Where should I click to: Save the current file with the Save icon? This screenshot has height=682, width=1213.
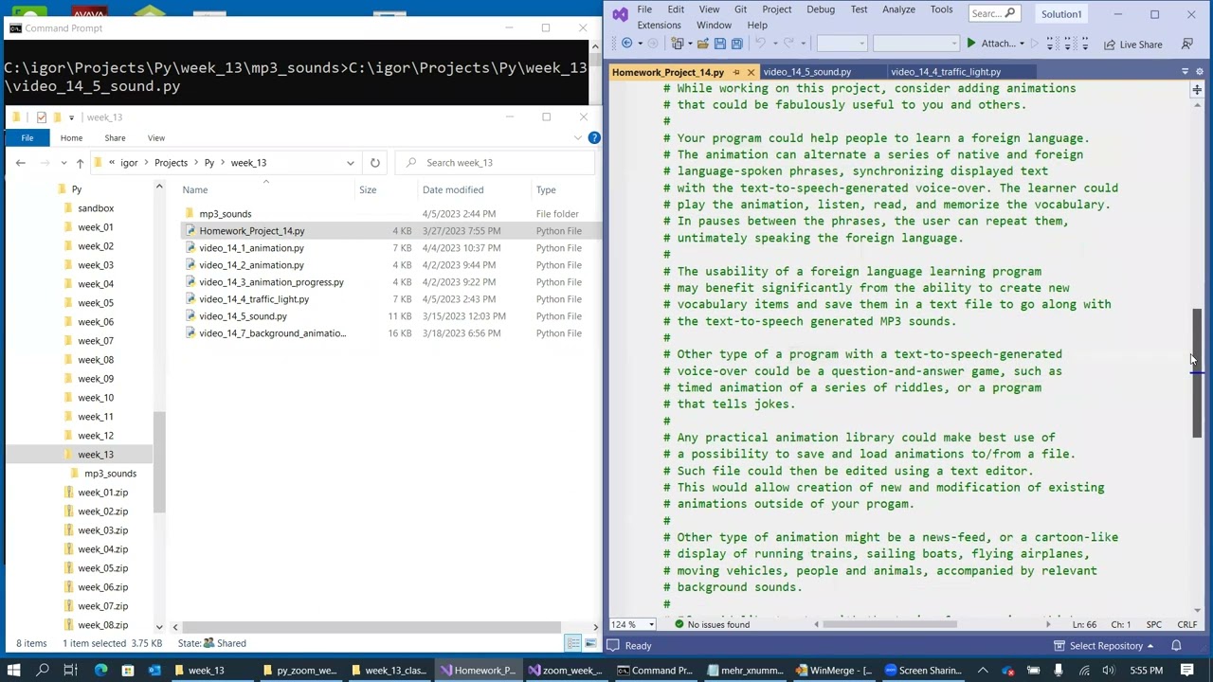[x=720, y=44]
